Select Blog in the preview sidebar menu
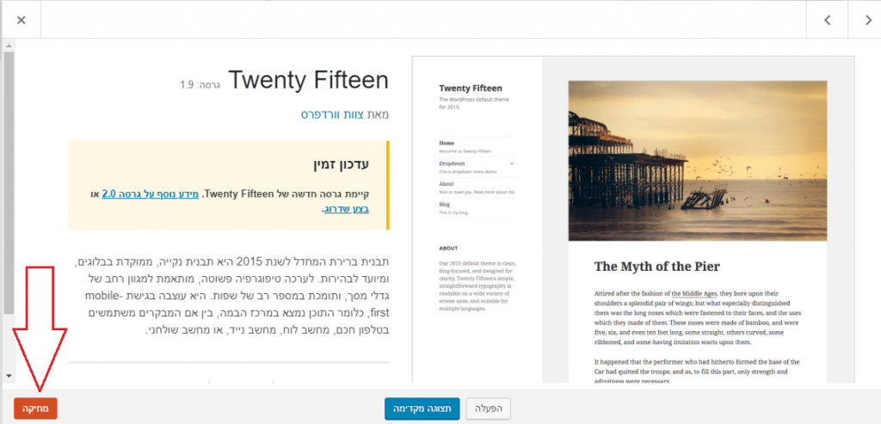 pyautogui.click(x=445, y=205)
